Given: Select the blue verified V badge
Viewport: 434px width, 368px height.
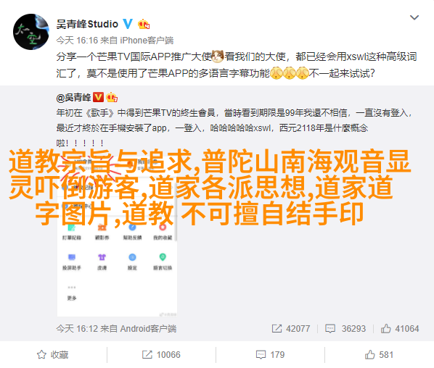Looking at the screenshot, I should [128, 24].
